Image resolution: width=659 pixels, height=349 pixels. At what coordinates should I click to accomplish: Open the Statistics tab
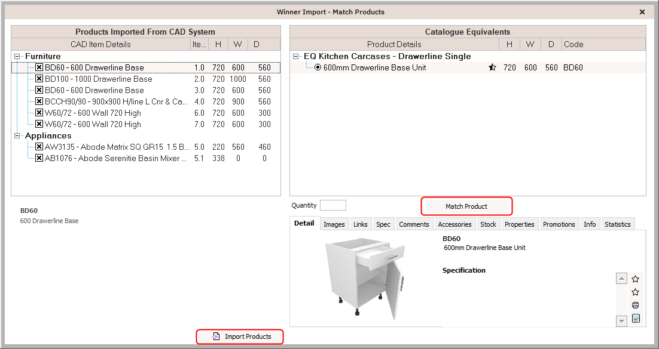617,224
